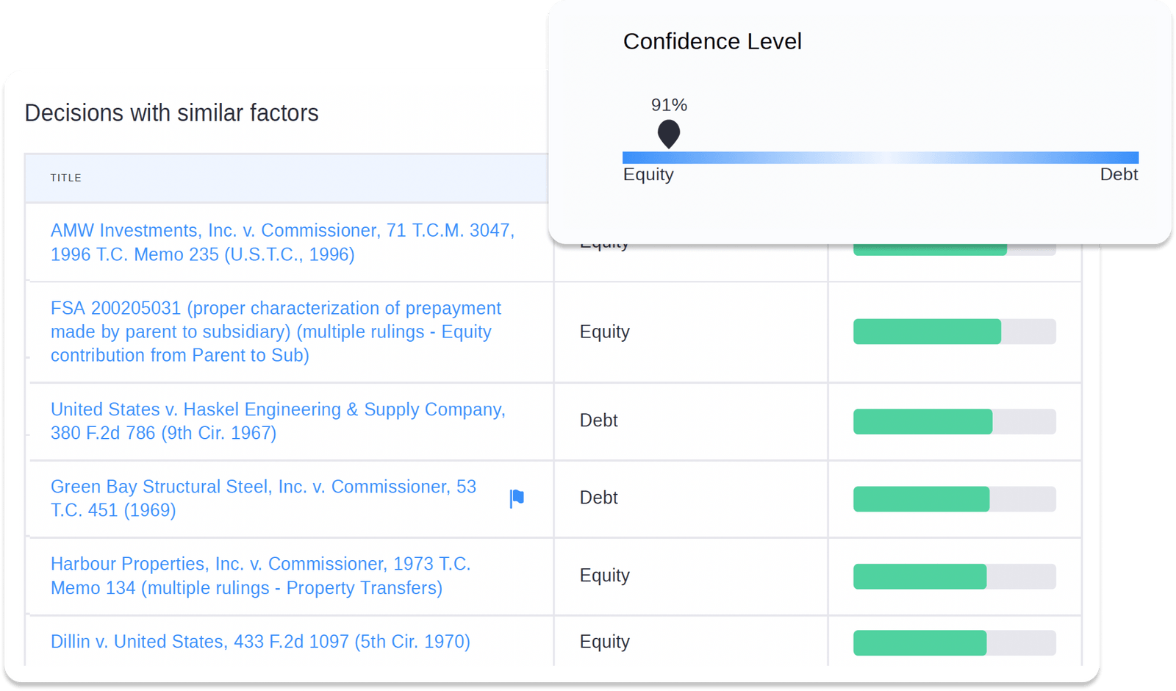Click the Debt label under the confidence bar
The image size is (1176, 691).
(1118, 174)
